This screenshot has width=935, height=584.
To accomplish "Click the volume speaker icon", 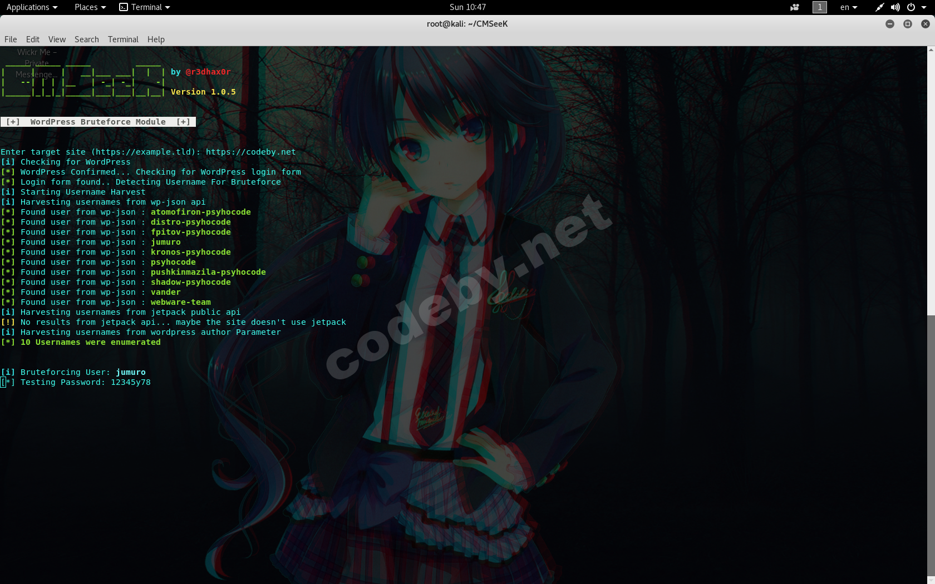I will (895, 7).
